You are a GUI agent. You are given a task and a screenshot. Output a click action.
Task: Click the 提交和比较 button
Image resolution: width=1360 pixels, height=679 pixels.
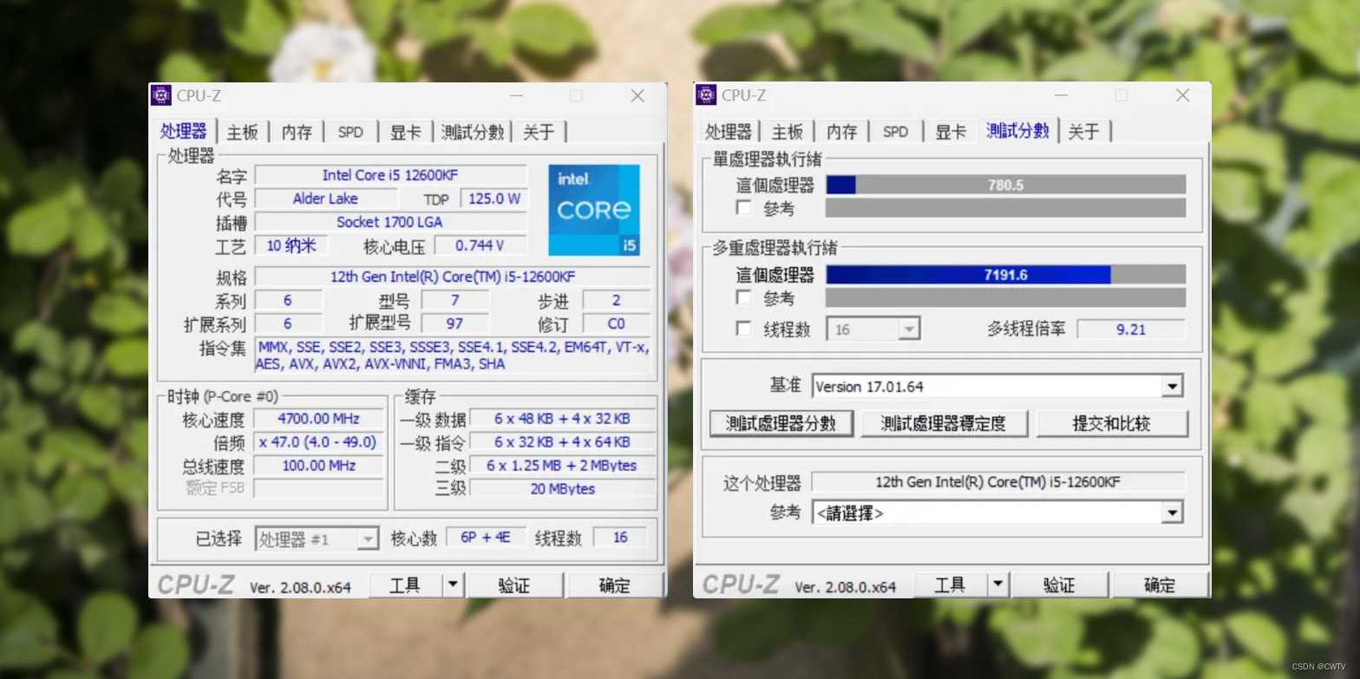pos(1111,423)
